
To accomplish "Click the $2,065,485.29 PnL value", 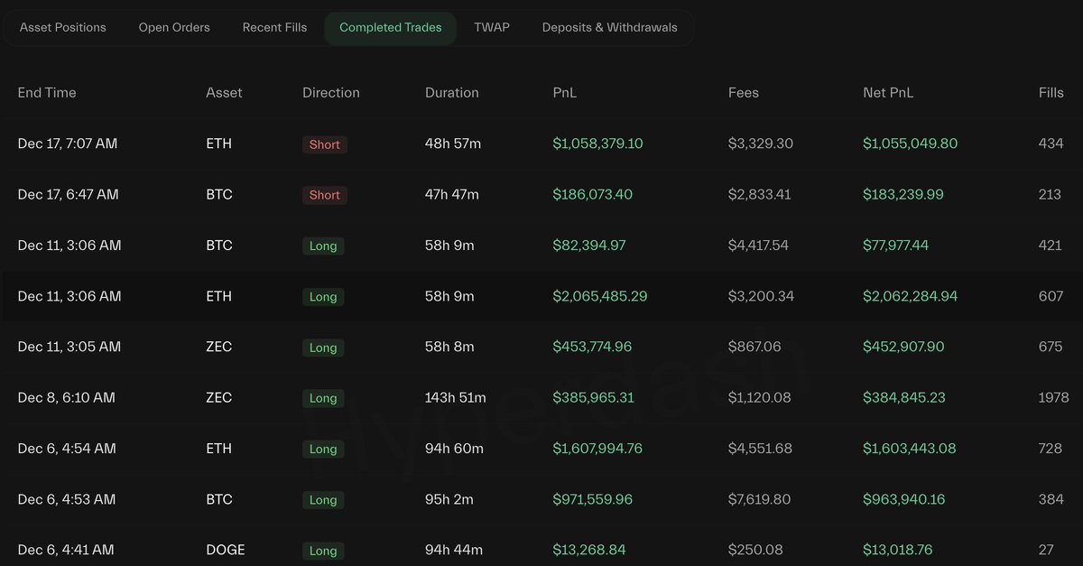I will pos(600,296).
